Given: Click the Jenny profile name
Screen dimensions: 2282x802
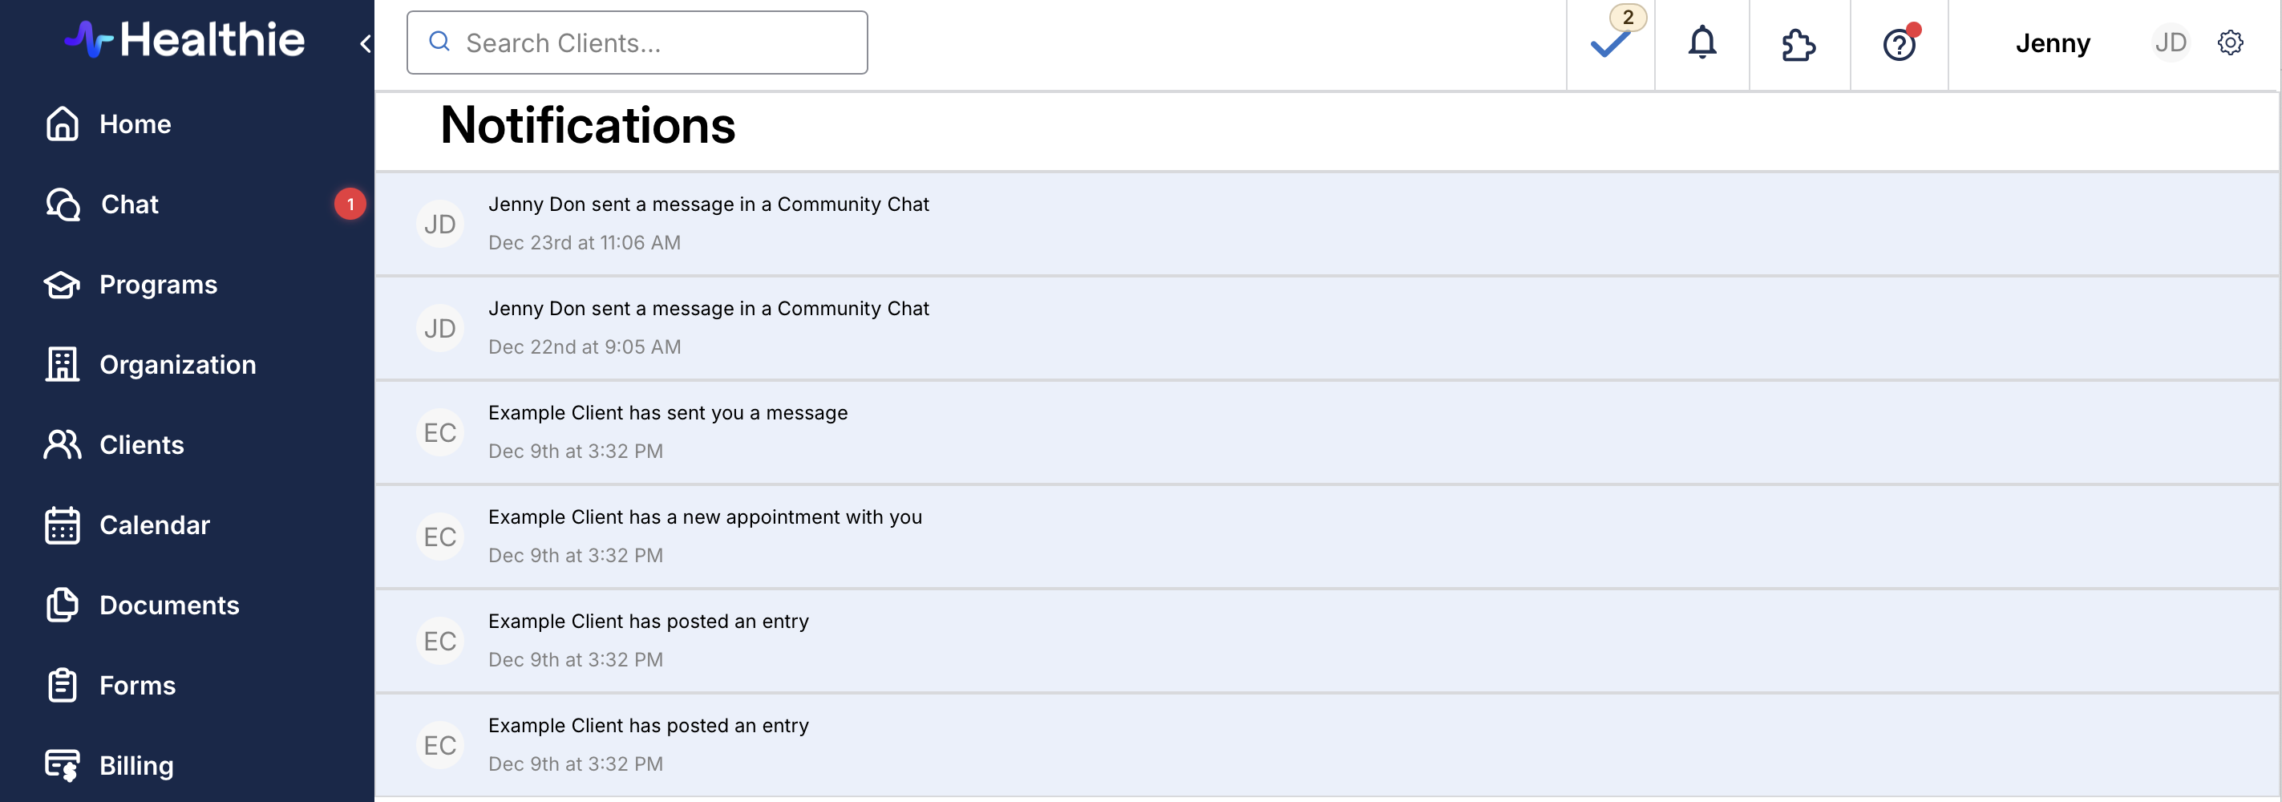Looking at the screenshot, I should 2052,43.
